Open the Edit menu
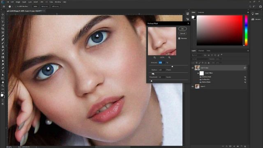This screenshot has height=148, width=263. [12, 2]
